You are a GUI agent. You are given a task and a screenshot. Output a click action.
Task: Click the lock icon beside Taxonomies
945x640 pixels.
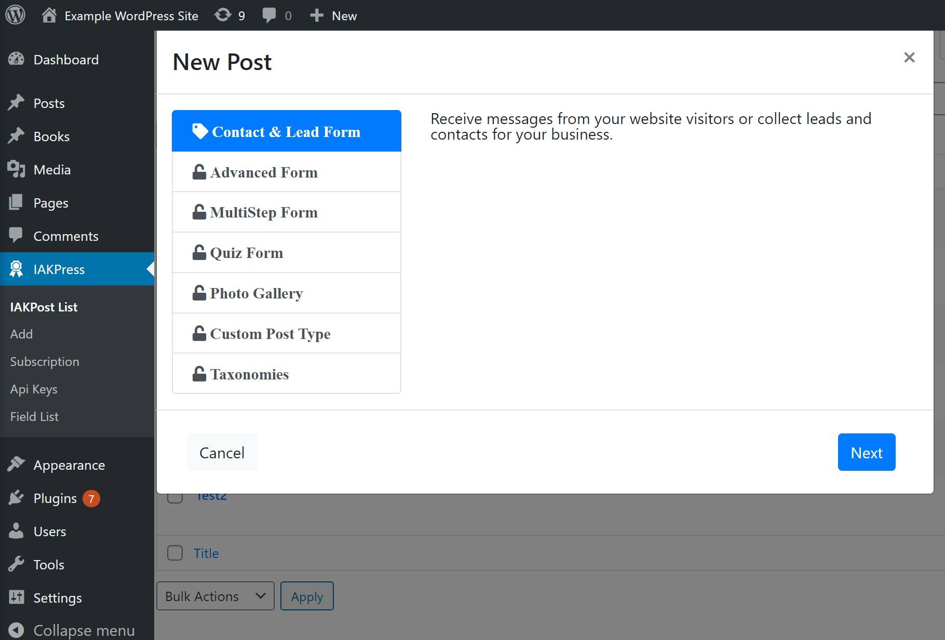[x=199, y=374]
